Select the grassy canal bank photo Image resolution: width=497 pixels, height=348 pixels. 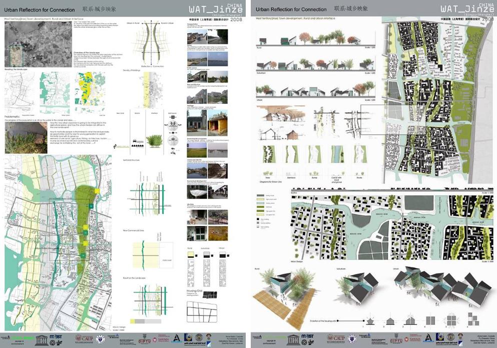[x=26, y=138]
